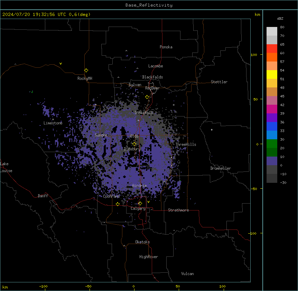Image resolution: width=298 pixels, height=291 pixels.
Task: Click the Lake Louise label
Action: coord(6,167)
